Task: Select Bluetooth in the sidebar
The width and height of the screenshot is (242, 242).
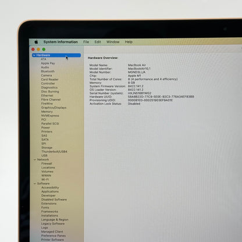Action: [48, 71]
